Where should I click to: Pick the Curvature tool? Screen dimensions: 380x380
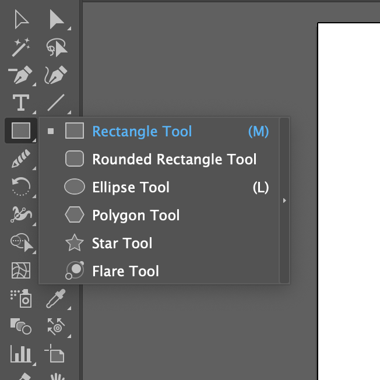coord(56,75)
